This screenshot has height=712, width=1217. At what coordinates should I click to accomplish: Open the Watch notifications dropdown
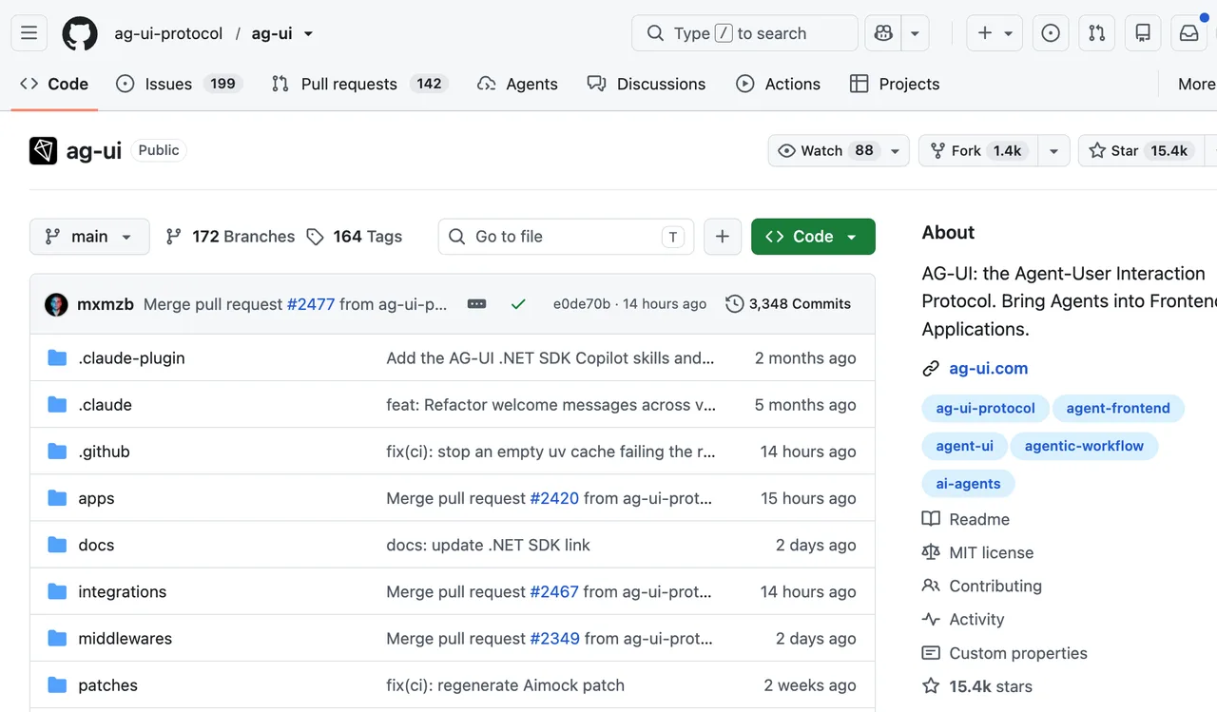tap(839, 150)
